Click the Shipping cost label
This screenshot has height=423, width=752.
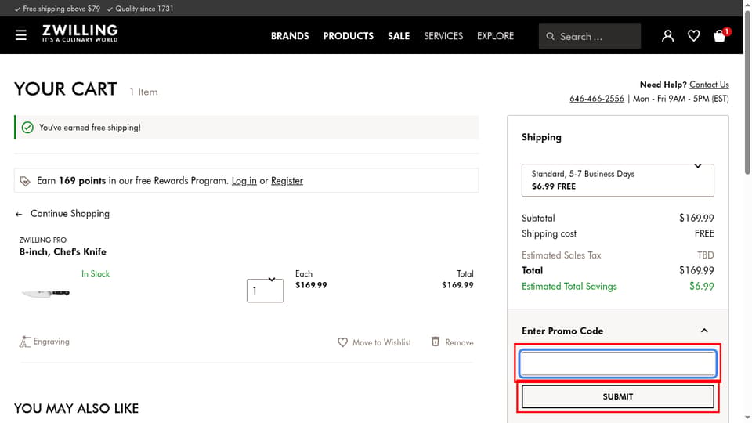549,233
